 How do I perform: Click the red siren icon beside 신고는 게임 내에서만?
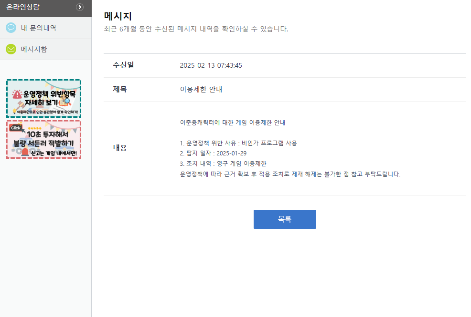click(24, 152)
